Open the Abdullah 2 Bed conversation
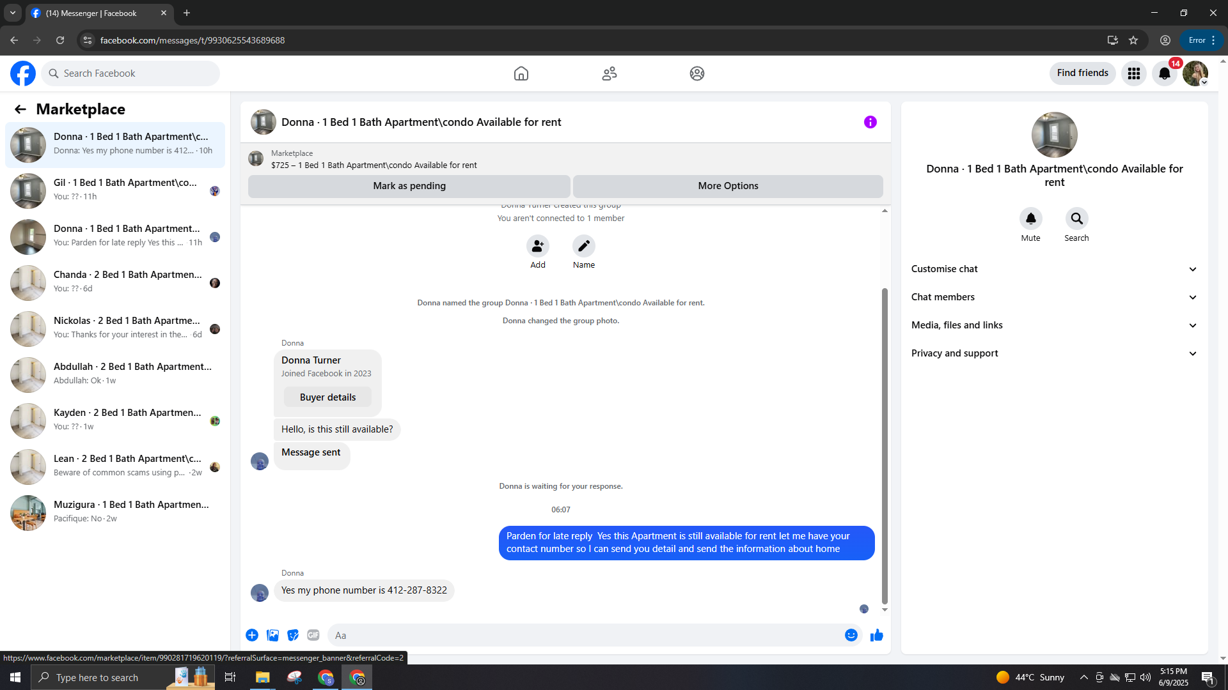Image resolution: width=1228 pixels, height=690 pixels. pyautogui.click(x=115, y=375)
